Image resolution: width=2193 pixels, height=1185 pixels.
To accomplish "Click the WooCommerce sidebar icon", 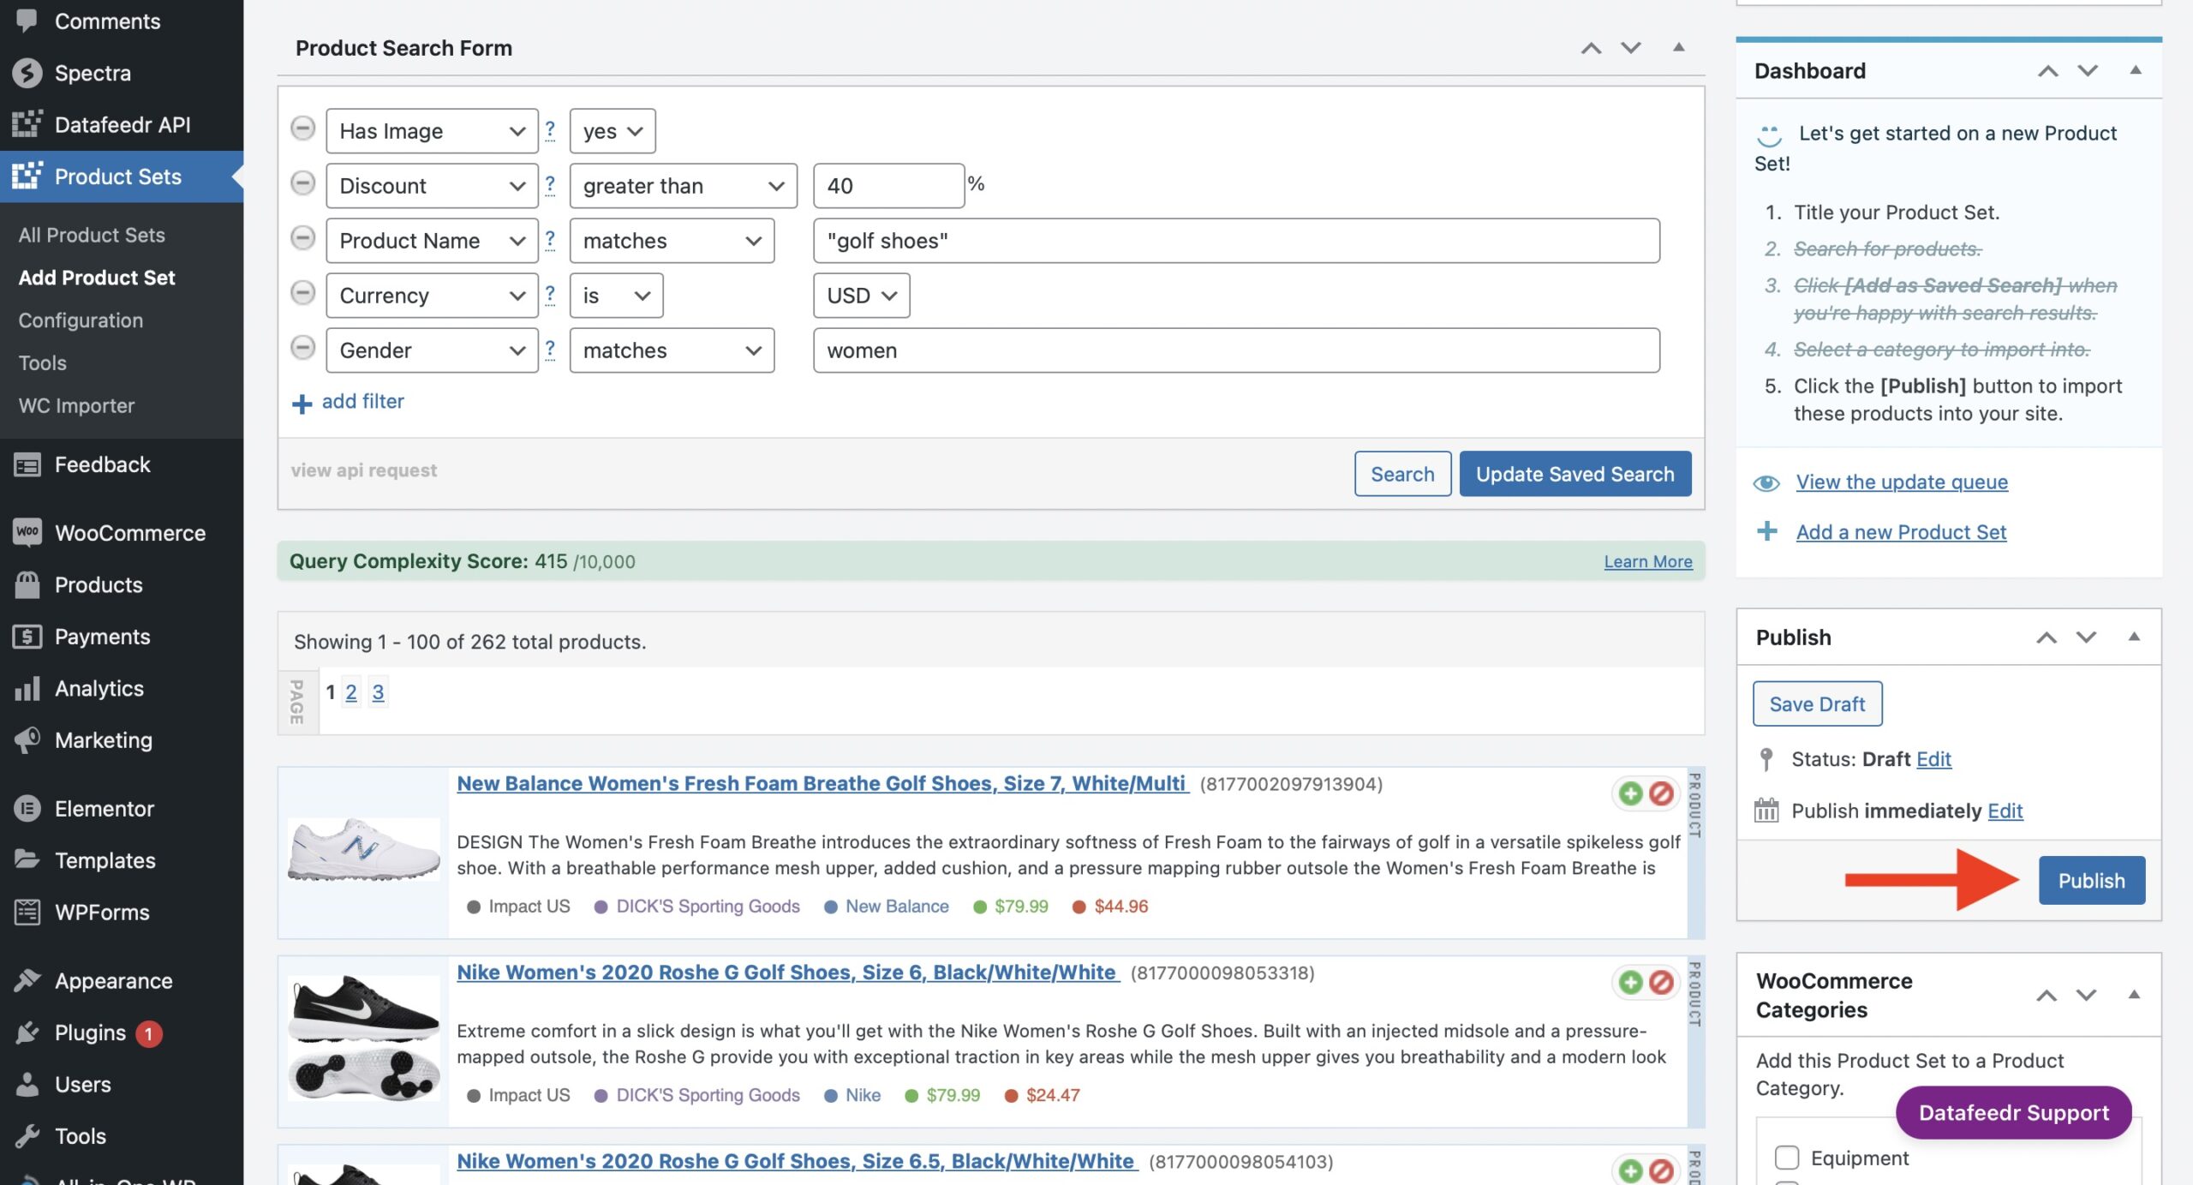I will pyautogui.click(x=27, y=532).
